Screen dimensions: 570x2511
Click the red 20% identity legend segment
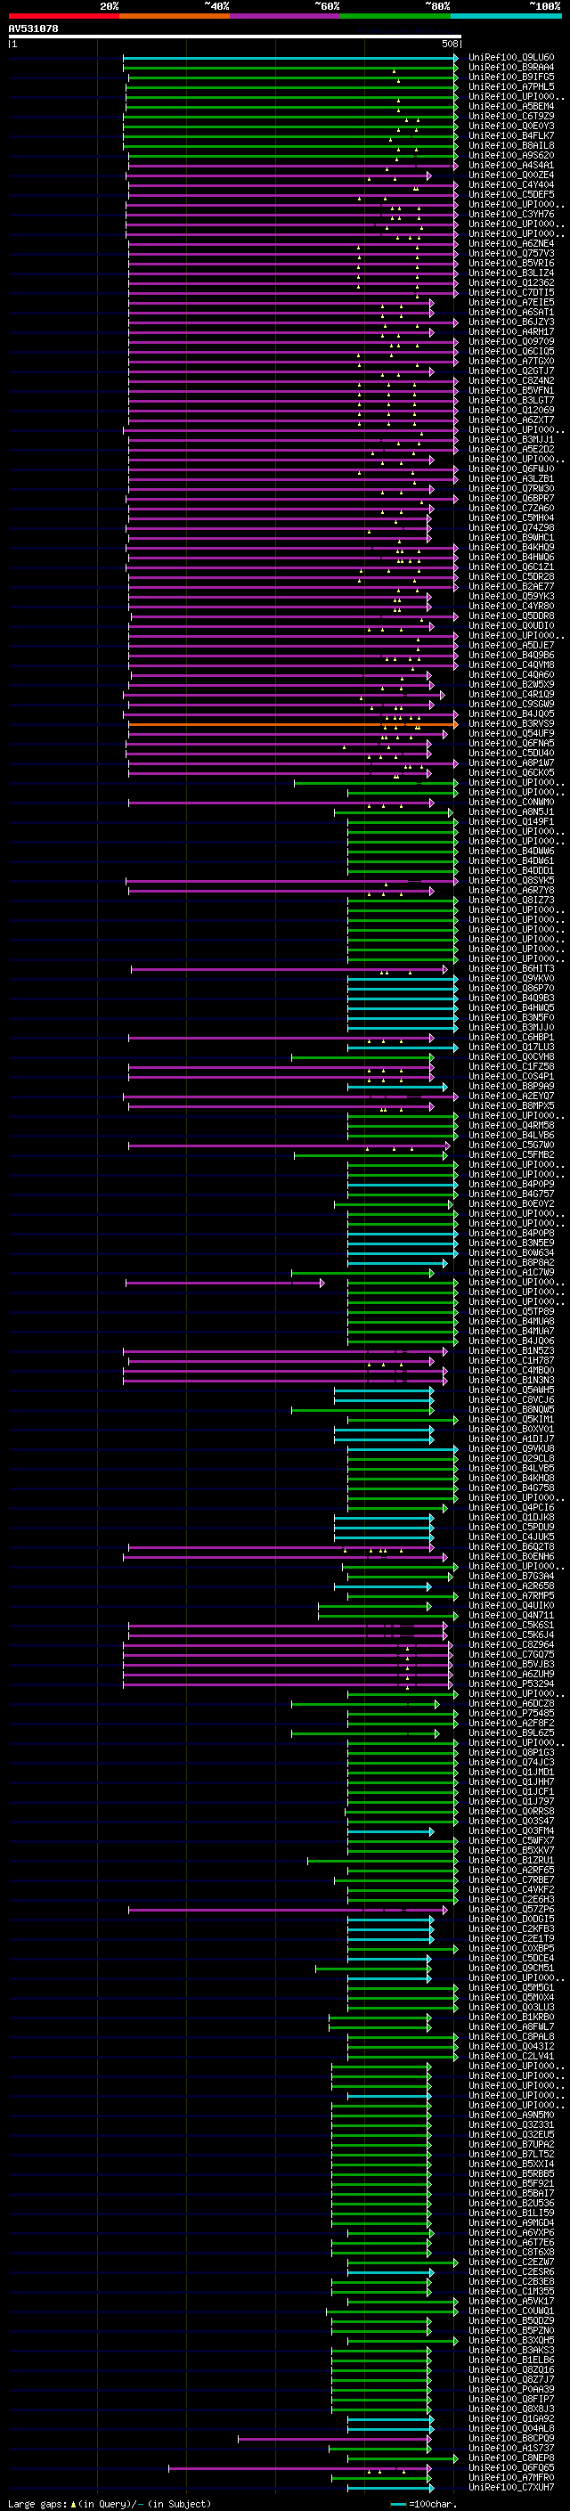[x=64, y=16]
